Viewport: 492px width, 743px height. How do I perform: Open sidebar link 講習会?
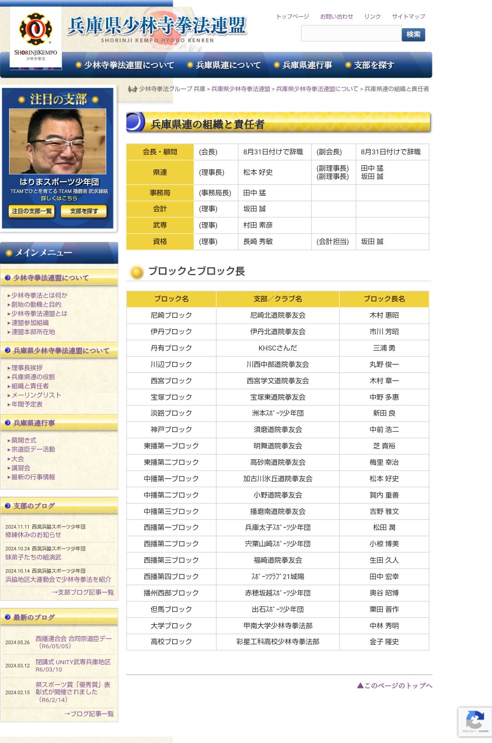tap(20, 468)
